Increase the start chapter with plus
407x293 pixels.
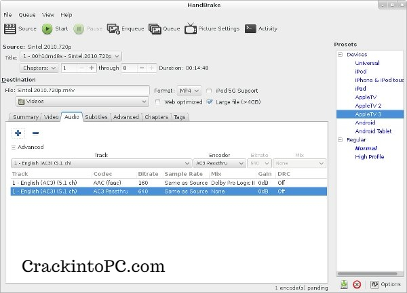(92, 68)
